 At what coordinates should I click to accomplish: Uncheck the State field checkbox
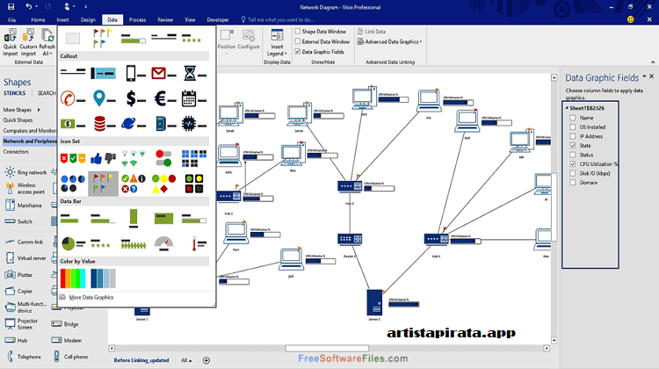tap(572, 146)
